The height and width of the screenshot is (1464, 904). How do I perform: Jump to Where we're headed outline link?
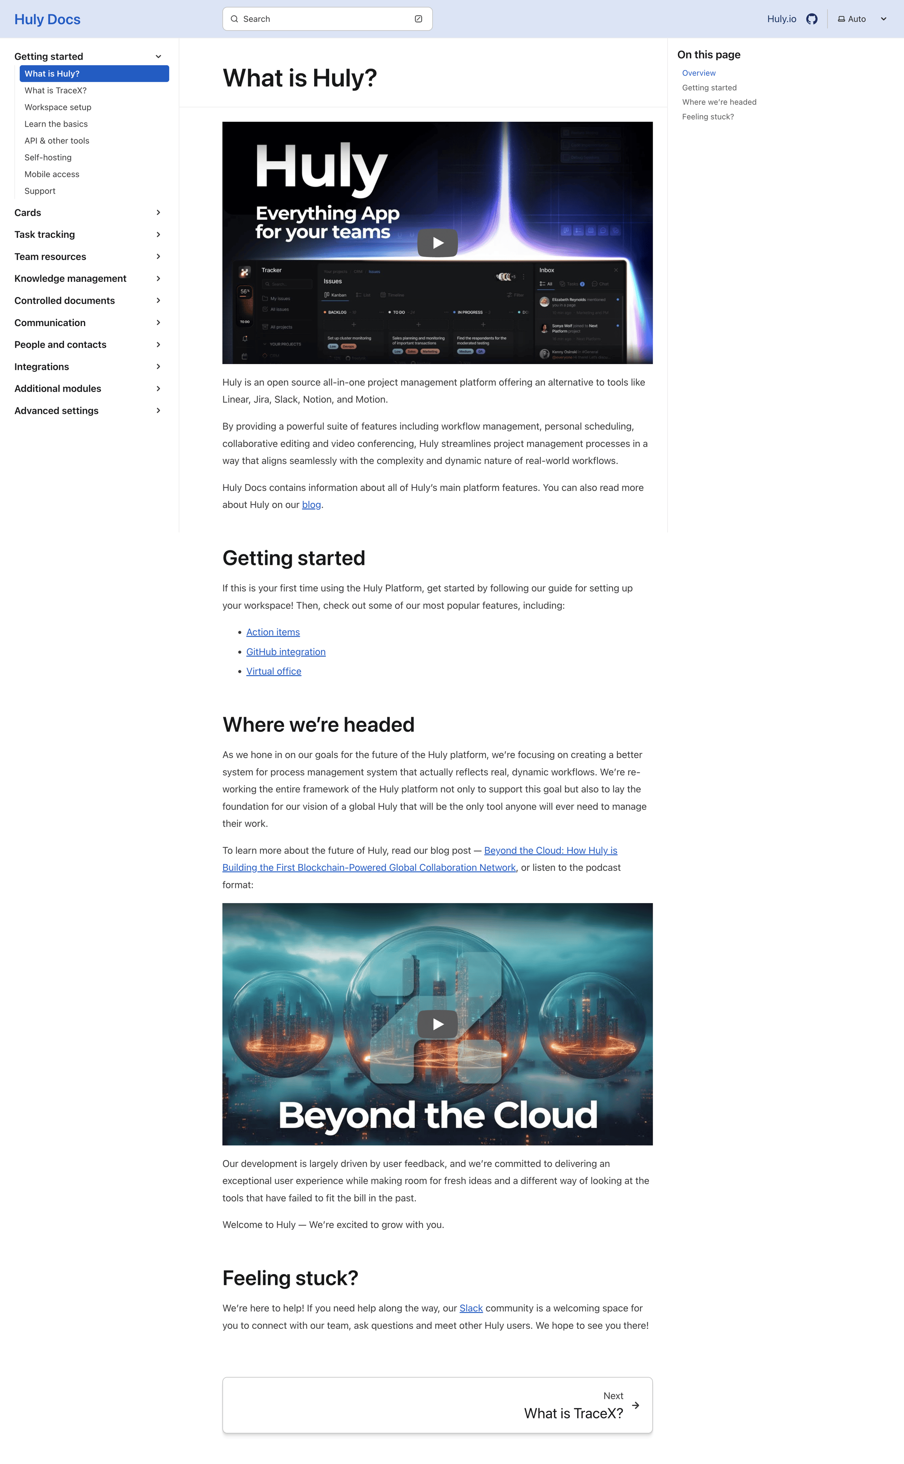tap(719, 102)
